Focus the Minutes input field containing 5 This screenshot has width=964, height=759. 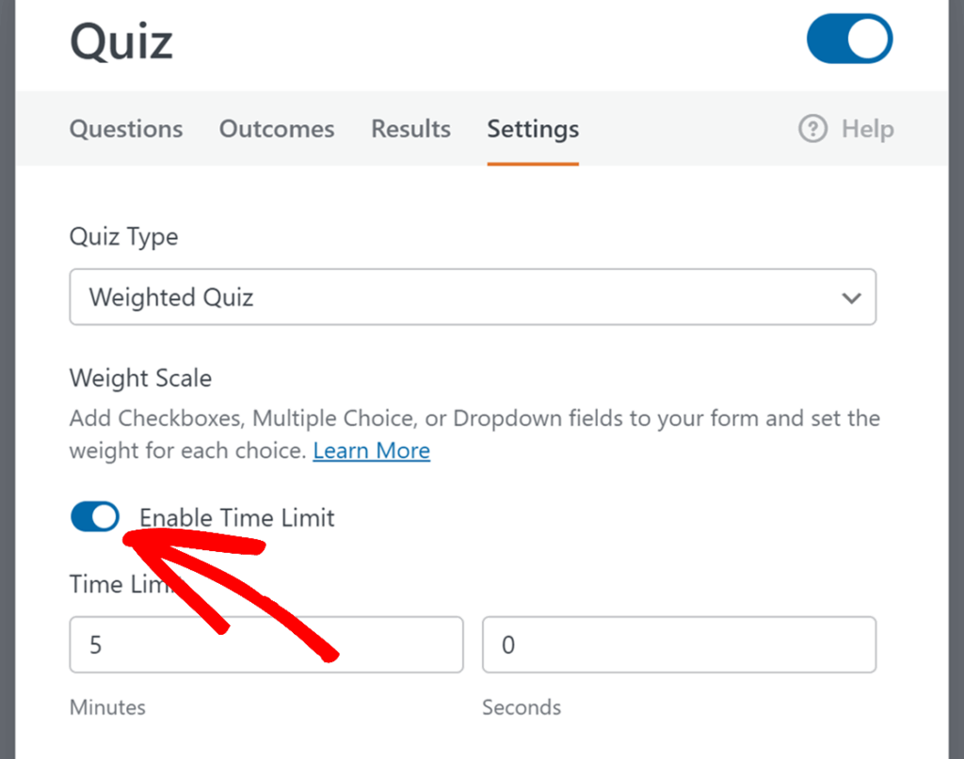pyautogui.click(x=266, y=645)
